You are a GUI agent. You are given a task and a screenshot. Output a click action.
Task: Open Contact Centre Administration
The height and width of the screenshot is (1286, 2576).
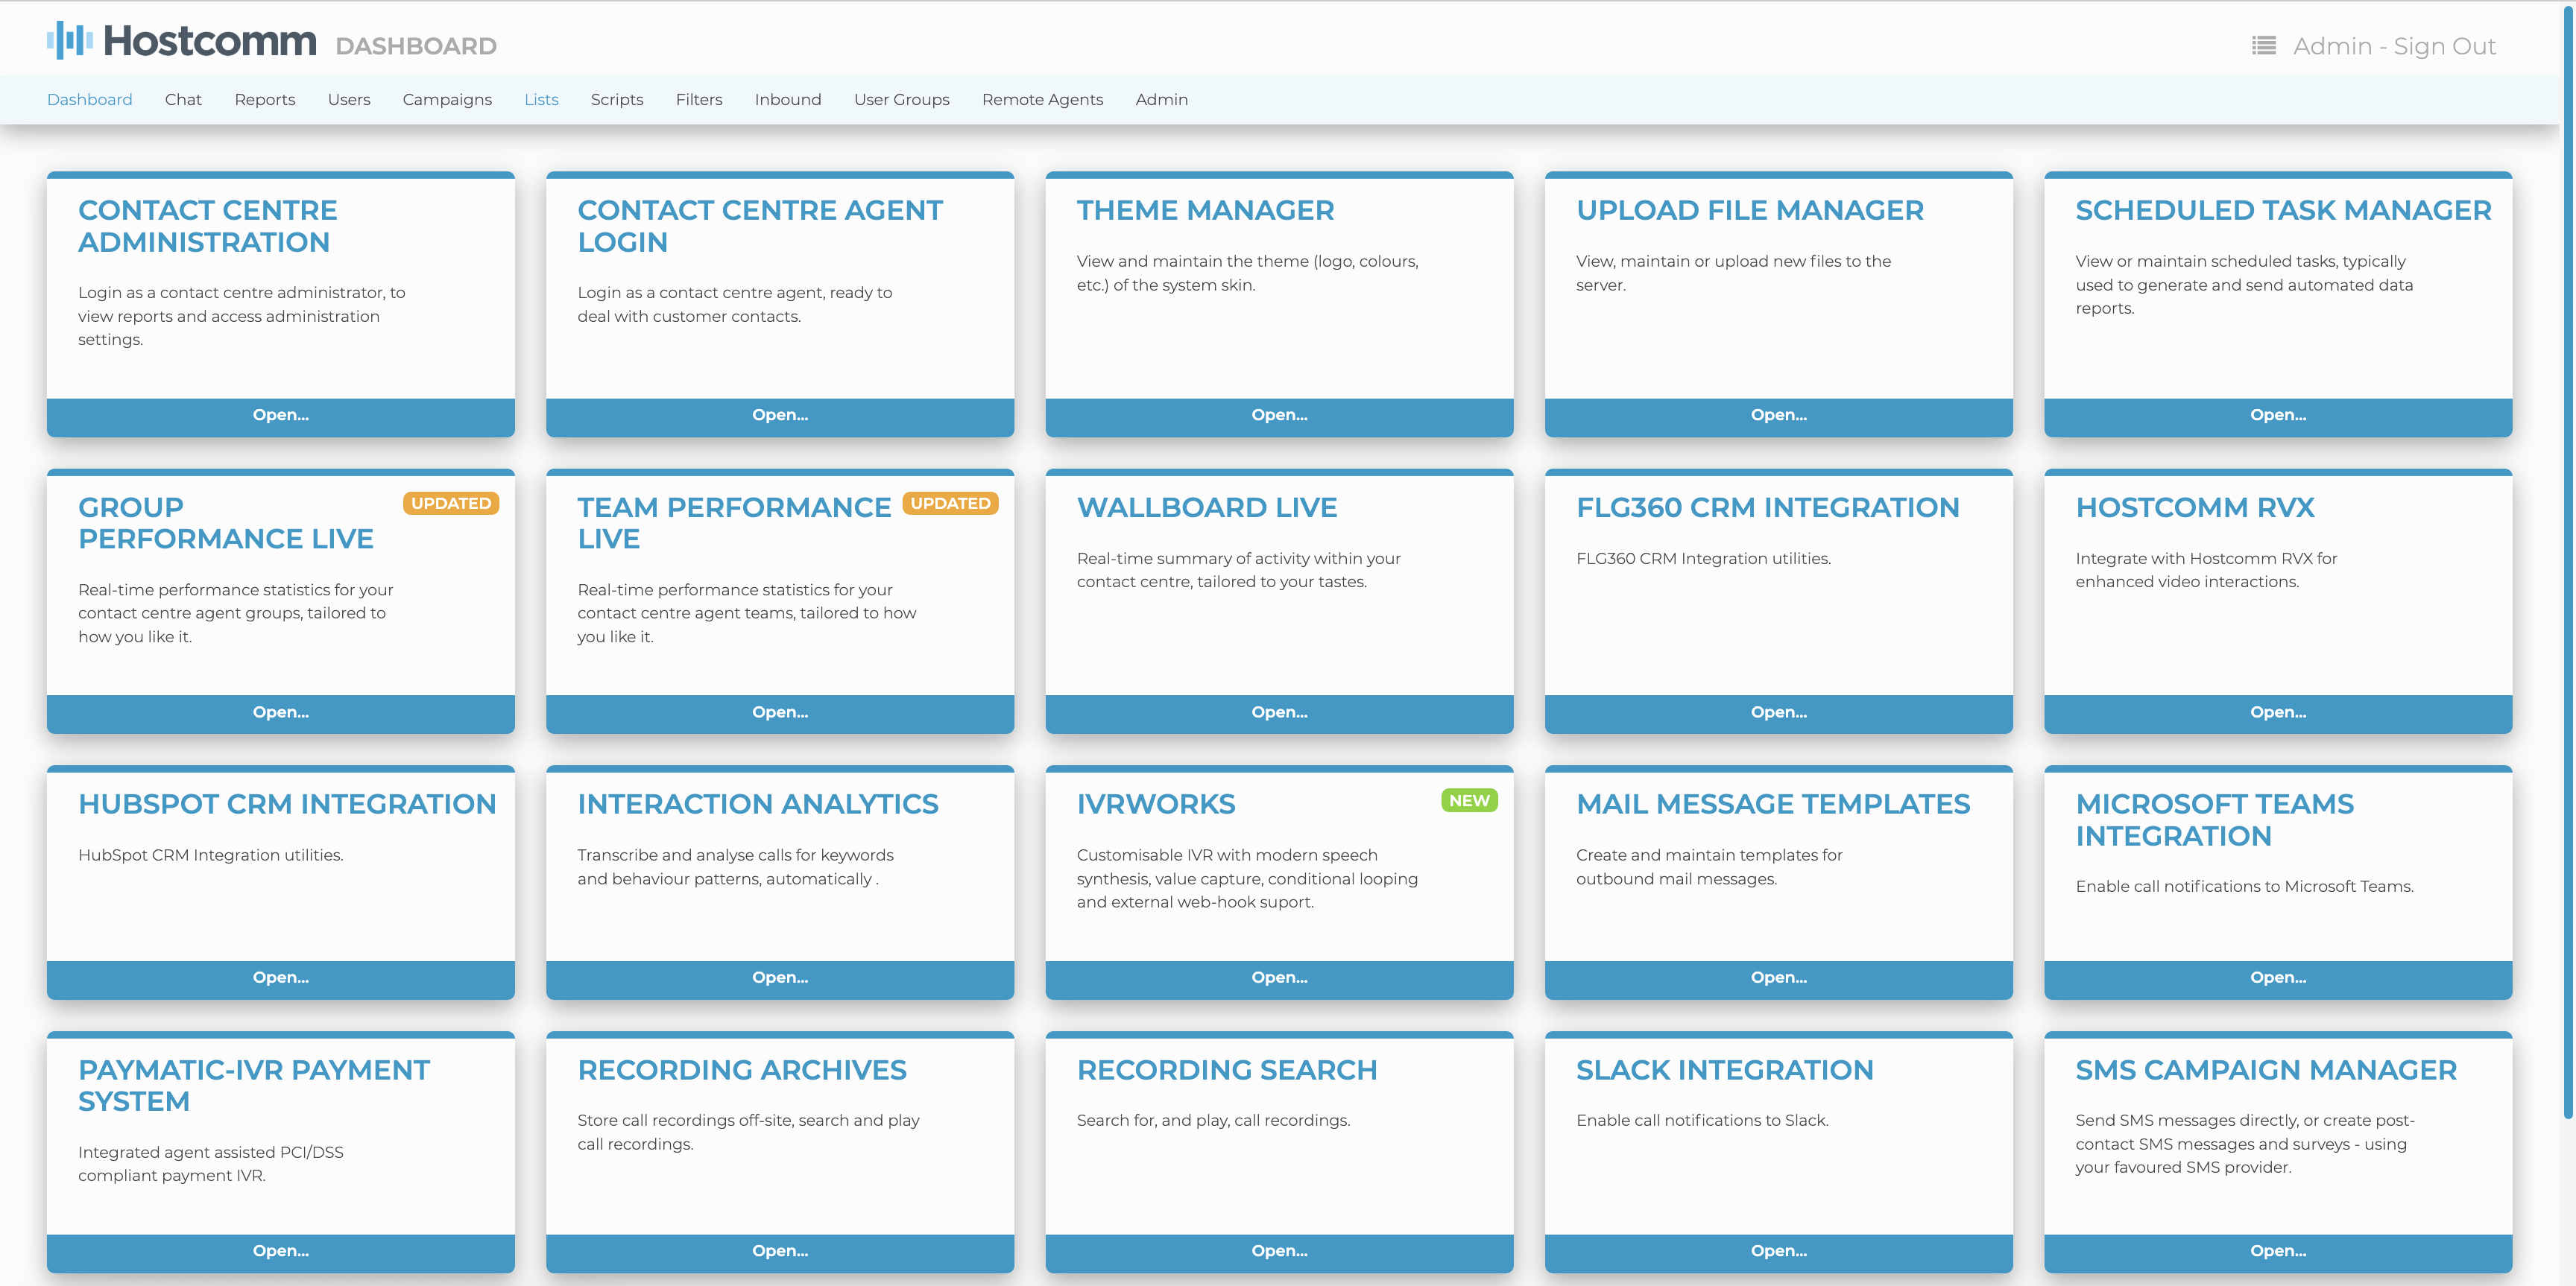(280, 415)
